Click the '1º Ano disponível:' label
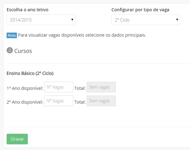This screenshot has height=150, width=190. click(25, 88)
